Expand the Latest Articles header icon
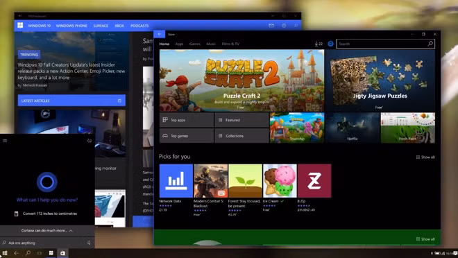 click(x=119, y=101)
